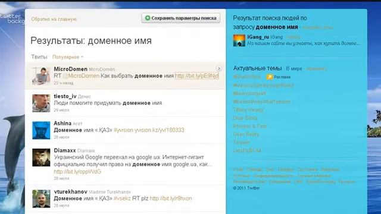Open MicroDomen's profile avatar
The image size is (381, 214).
click(41, 75)
